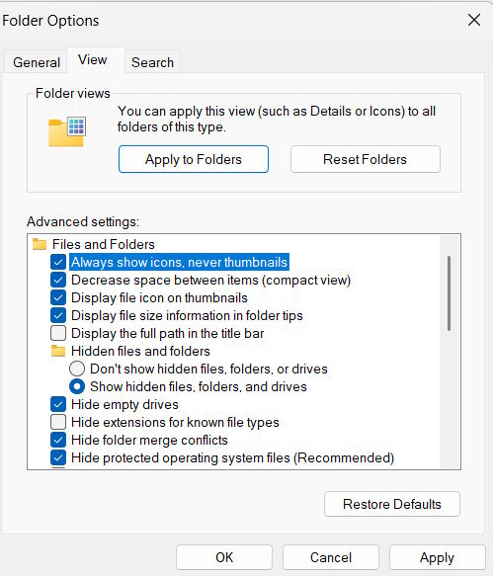Uncheck Display file icon on thumbnails
This screenshot has height=576, width=493.
point(58,297)
